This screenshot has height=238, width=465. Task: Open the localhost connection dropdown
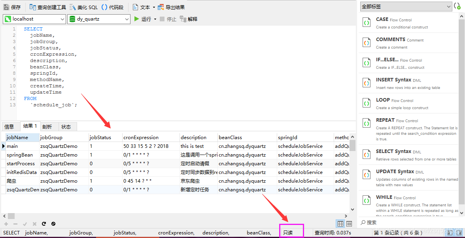point(34,19)
